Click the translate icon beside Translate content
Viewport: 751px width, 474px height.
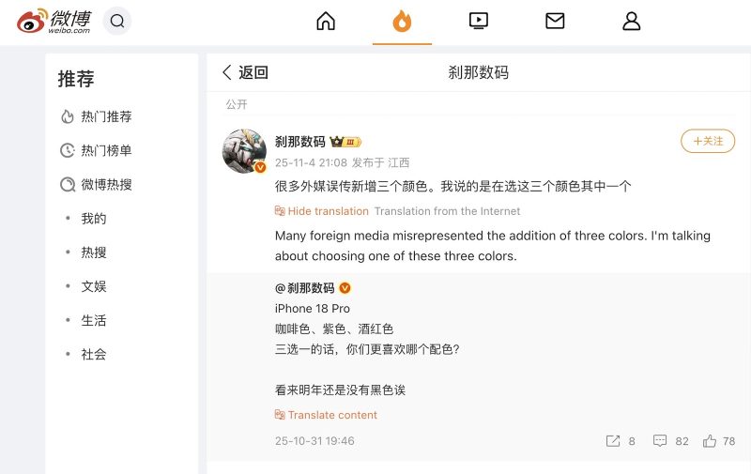coord(280,415)
